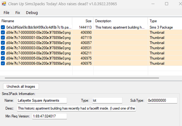Click the Uncheck all Images button
The height and width of the screenshot is (126, 182).
(21, 86)
